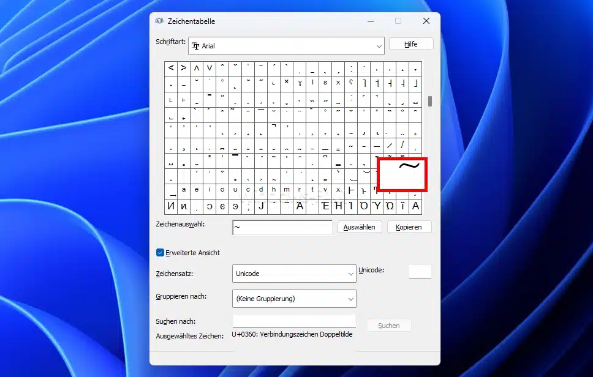Minimize the Zeichentabelle window

(x=371, y=21)
